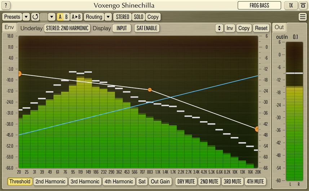Mute the 2nd harmonic with 2ND MUTE
Viewport: 309px width, 191px height.
pyautogui.click(x=209, y=182)
